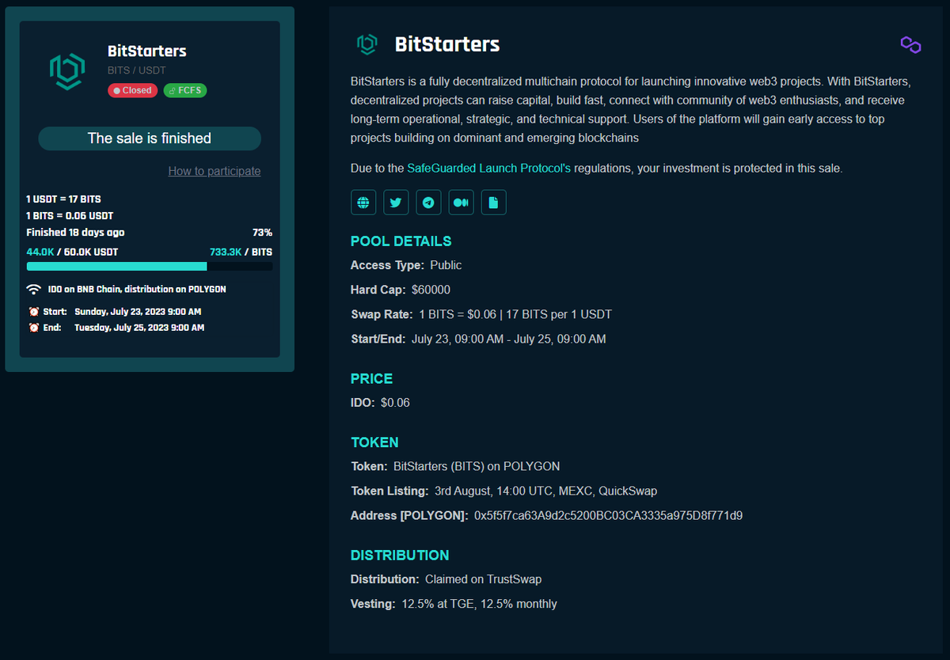Click the BitStarters title in sale card

point(147,51)
